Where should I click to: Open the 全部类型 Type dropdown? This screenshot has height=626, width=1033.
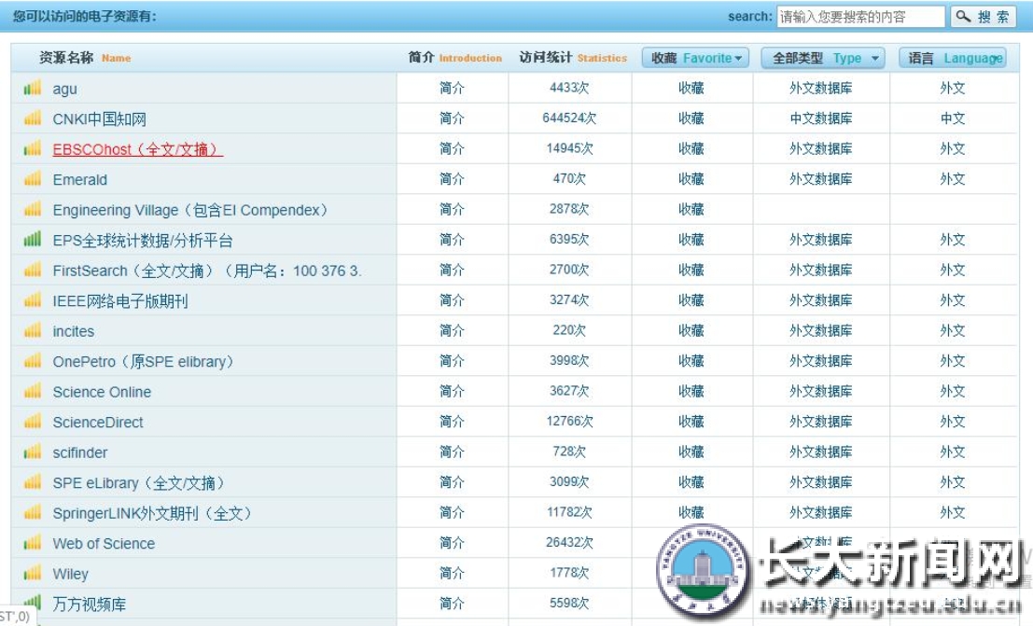point(823,58)
